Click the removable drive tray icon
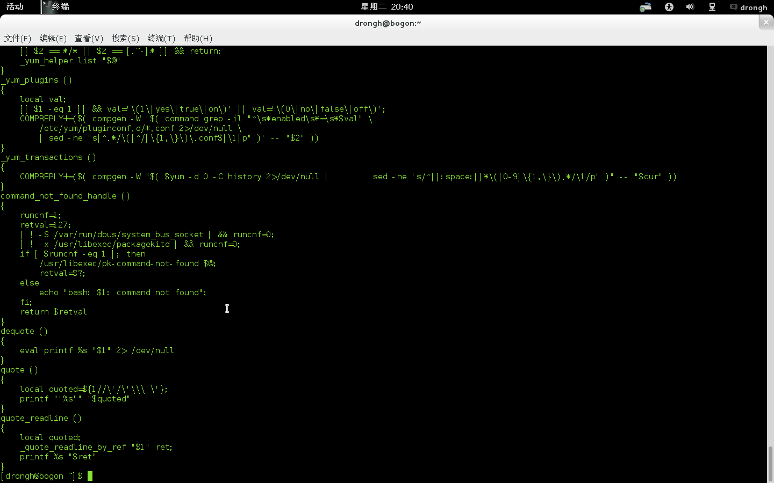This screenshot has width=774, height=483. coord(646,7)
